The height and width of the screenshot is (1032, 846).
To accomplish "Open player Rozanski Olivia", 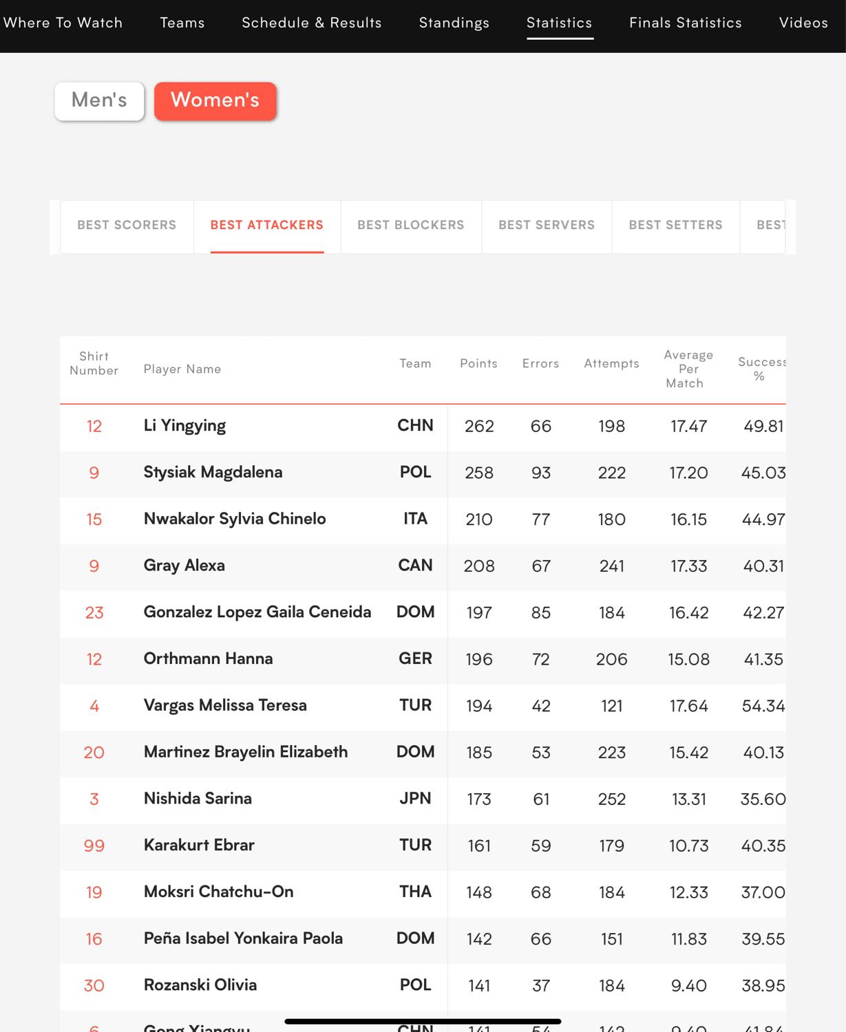I will coord(200,985).
